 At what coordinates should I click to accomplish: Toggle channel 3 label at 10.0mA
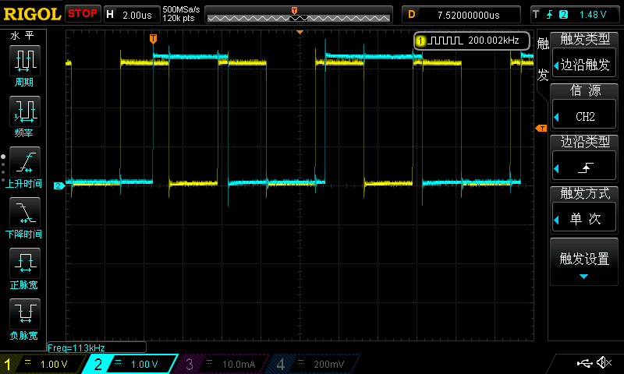[223, 364]
